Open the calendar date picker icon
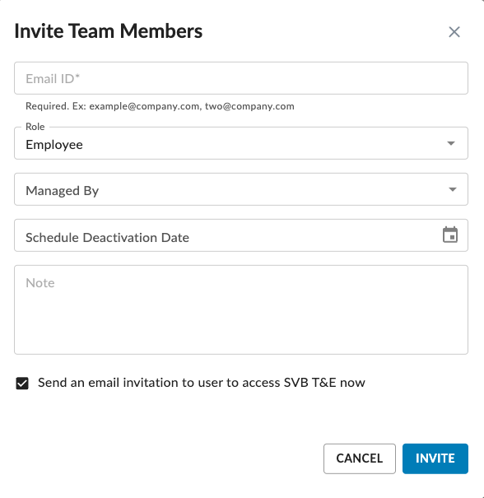The width and height of the screenshot is (484, 498). pos(450,235)
